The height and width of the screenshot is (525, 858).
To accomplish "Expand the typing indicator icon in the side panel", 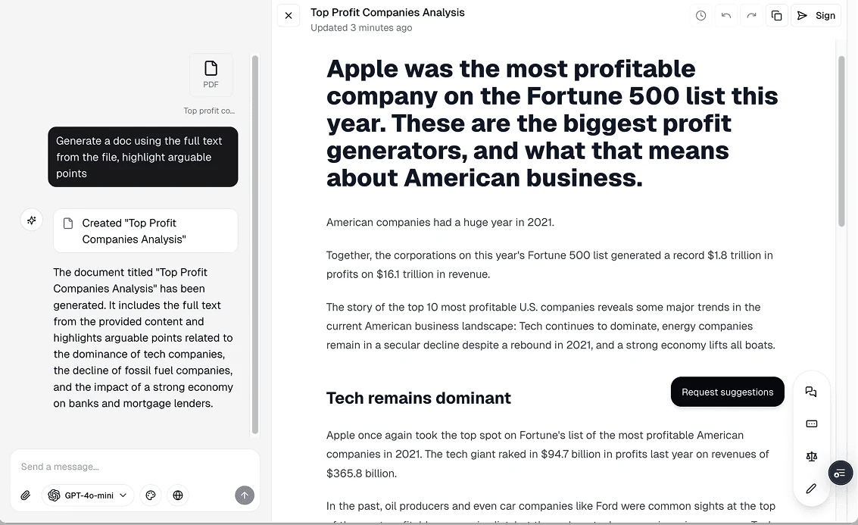I will [x=811, y=424].
